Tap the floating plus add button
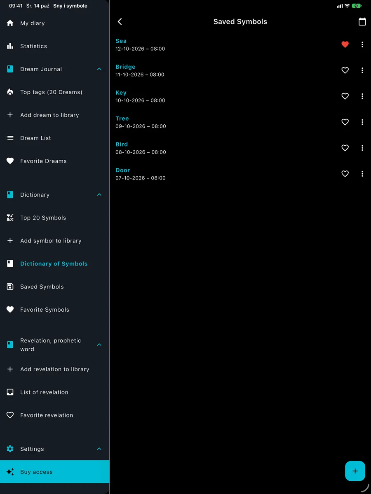The width and height of the screenshot is (371, 494). [355, 471]
